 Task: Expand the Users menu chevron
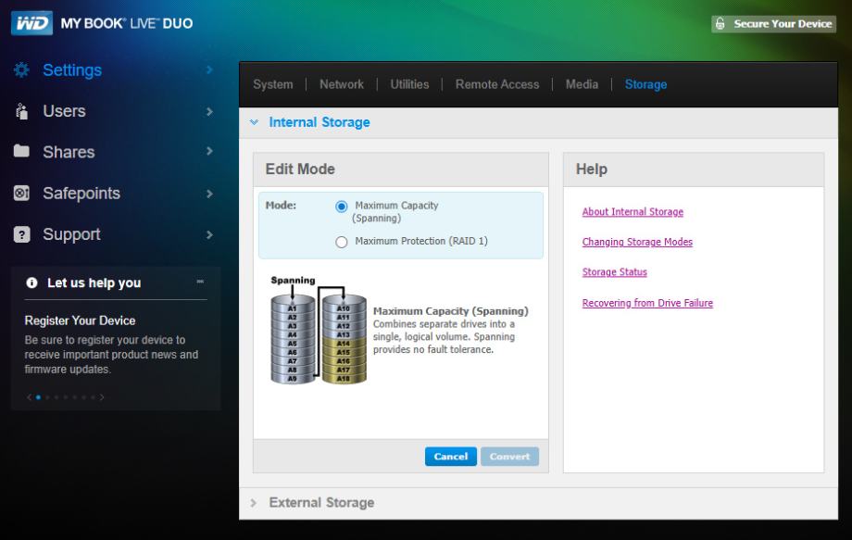click(x=209, y=111)
